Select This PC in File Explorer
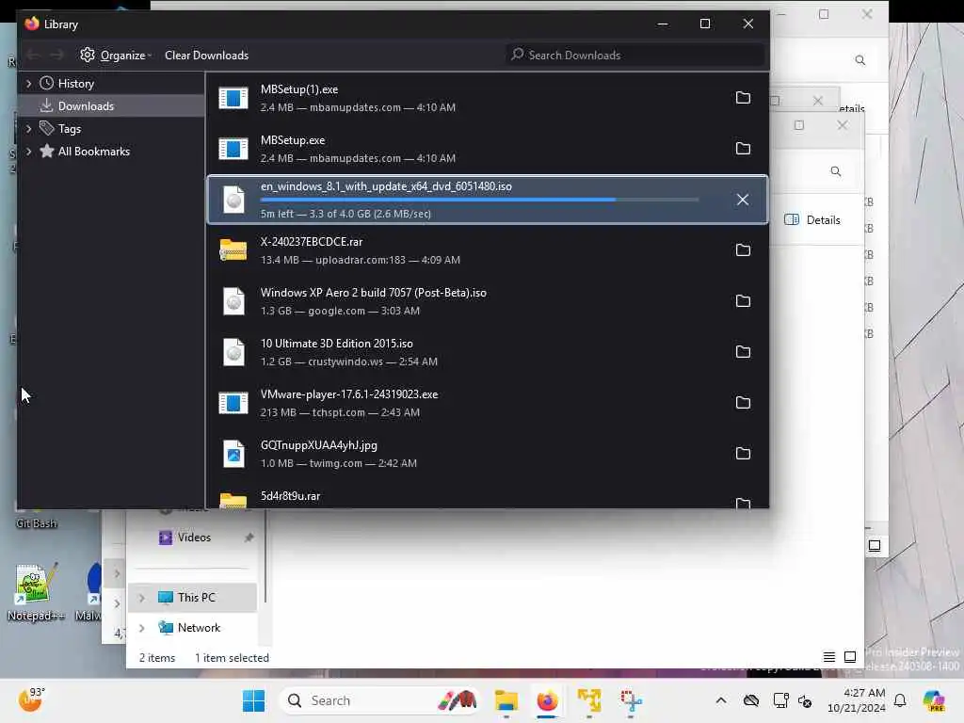This screenshot has width=964, height=723. pos(196,598)
